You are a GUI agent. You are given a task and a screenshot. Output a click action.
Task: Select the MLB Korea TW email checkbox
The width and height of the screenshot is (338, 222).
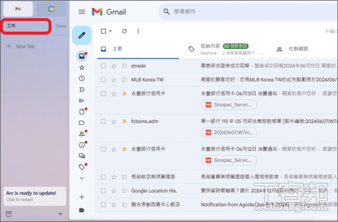pyautogui.click(x=103, y=80)
